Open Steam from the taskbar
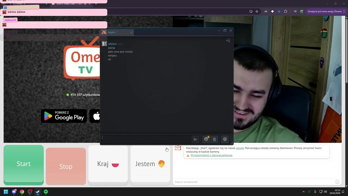Image resolution: width=348 pixels, height=196 pixels. pyautogui.click(x=38, y=192)
